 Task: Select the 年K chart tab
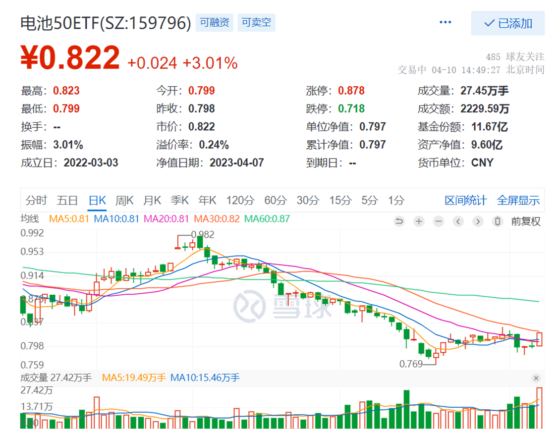pyautogui.click(x=207, y=200)
